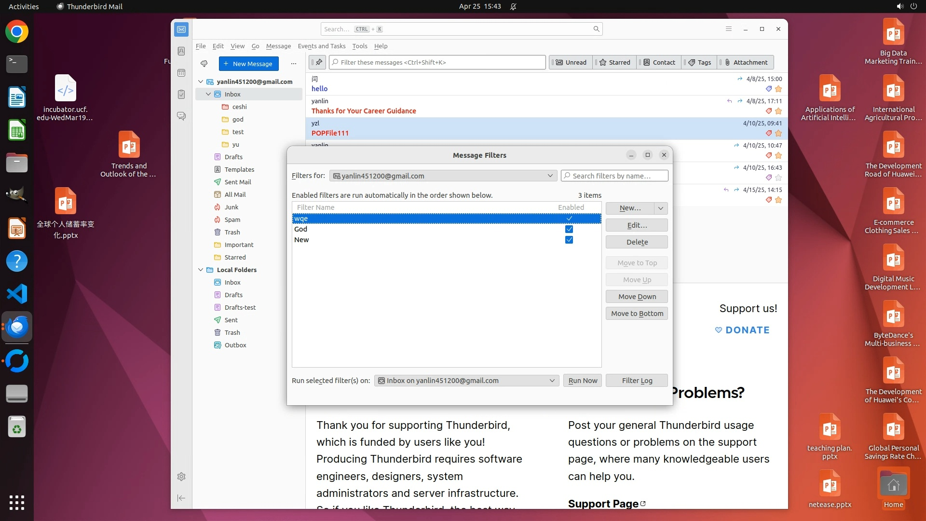Screen dimensions: 926x521
Task: Uncheck the New filter Enabled box
Action: 569,240
